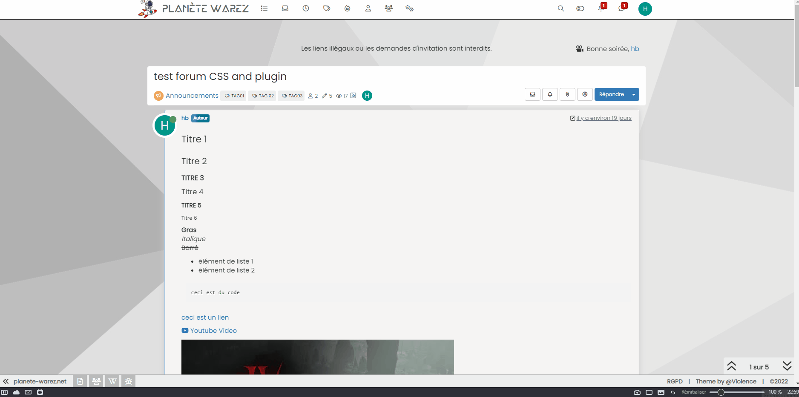799x397 pixels.
Task: Toggle the eye icon near the search bar
Action: pyautogui.click(x=580, y=8)
